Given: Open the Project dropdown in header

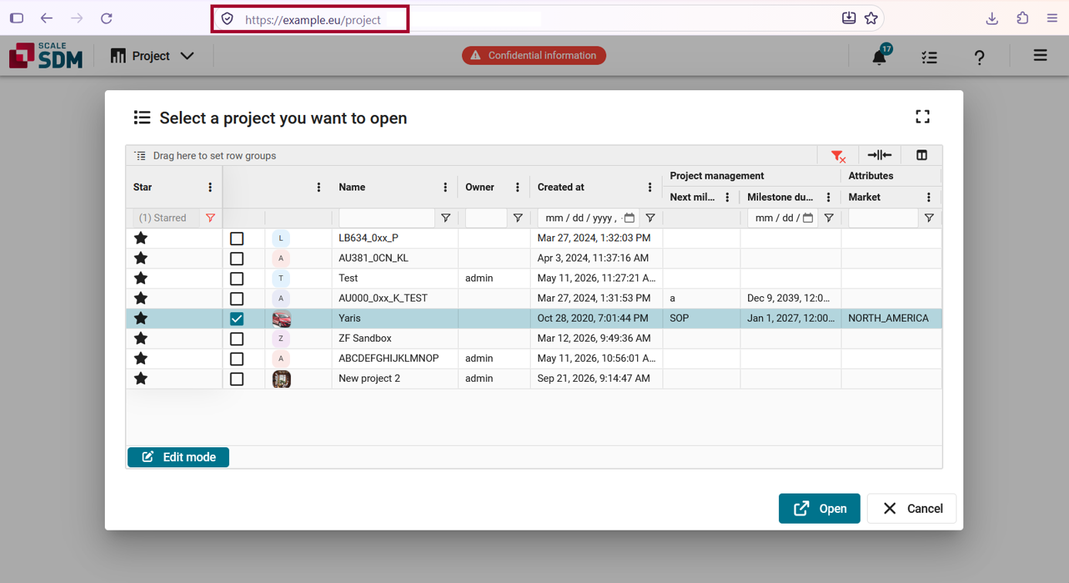Looking at the screenshot, I should [152, 56].
